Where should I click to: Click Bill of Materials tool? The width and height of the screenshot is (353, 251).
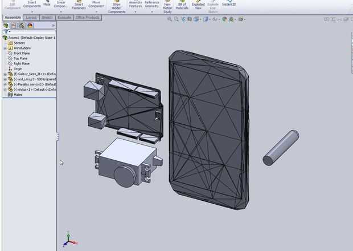click(182, 5)
